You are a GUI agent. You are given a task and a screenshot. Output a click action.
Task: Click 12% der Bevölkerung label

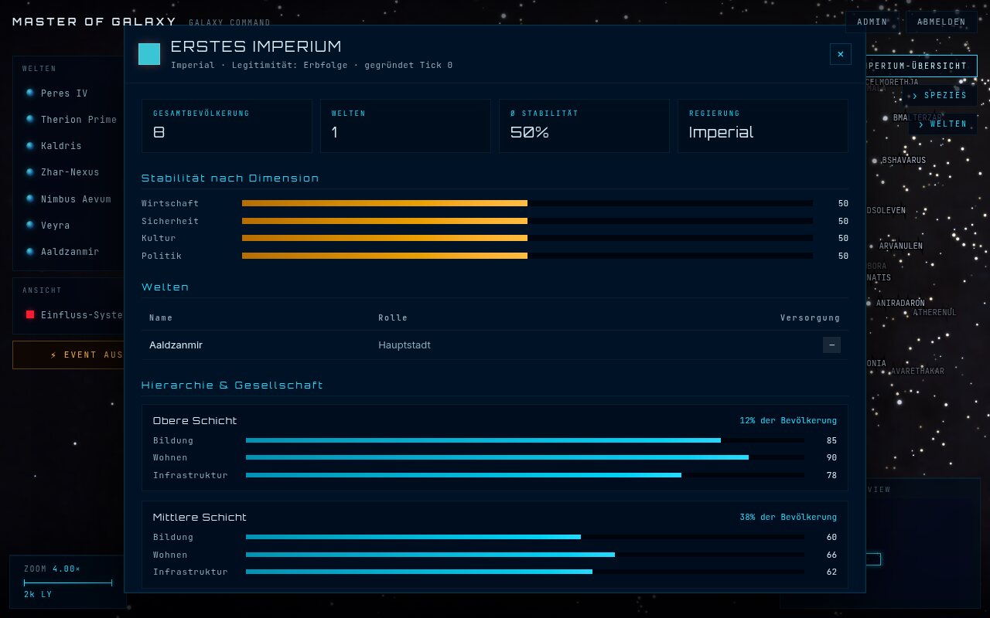[x=788, y=421]
